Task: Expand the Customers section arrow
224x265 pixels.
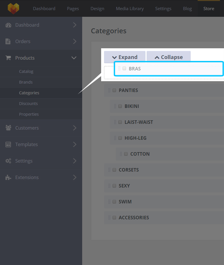Action: (x=75, y=128)
